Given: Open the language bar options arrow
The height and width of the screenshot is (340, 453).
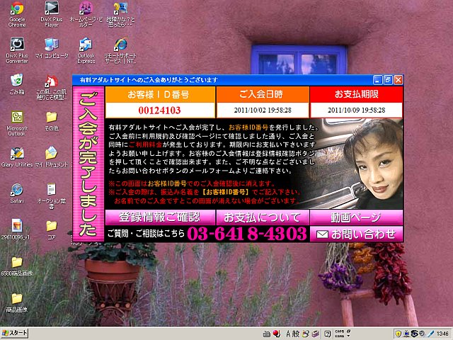Looking at the screenshot, I should point(349,336).
